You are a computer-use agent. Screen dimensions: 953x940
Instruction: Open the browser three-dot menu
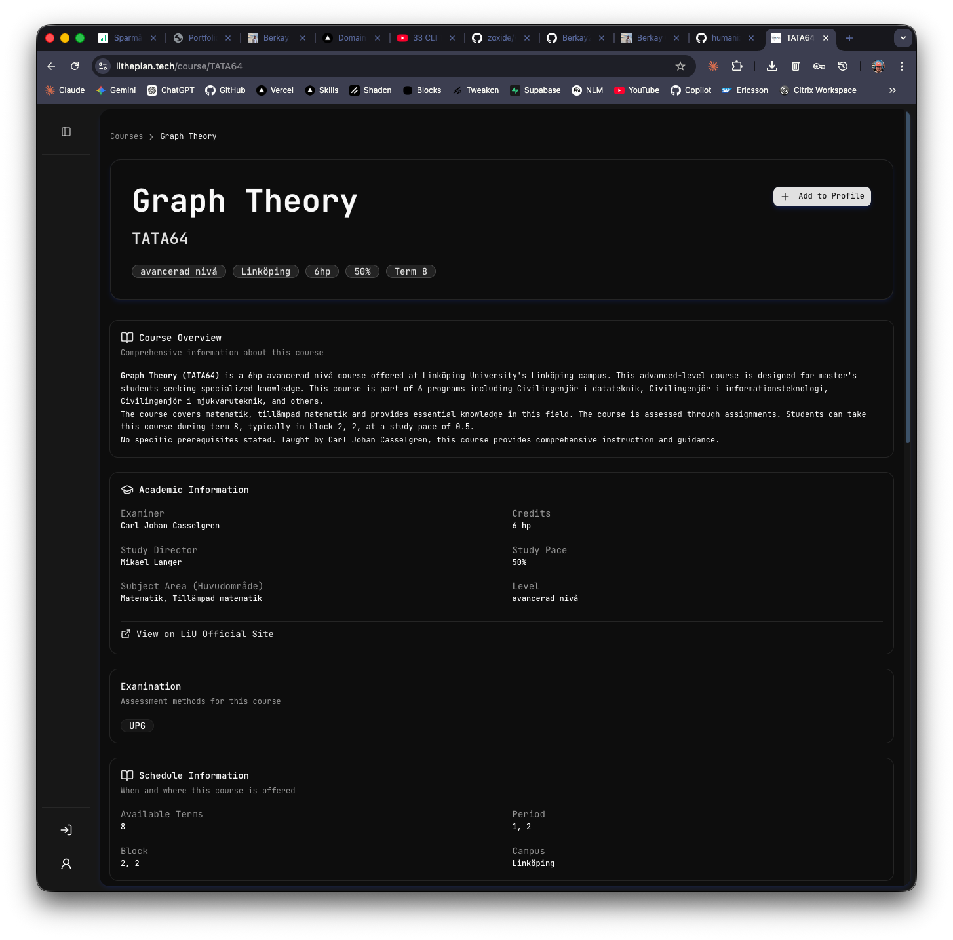click(901, 66)
